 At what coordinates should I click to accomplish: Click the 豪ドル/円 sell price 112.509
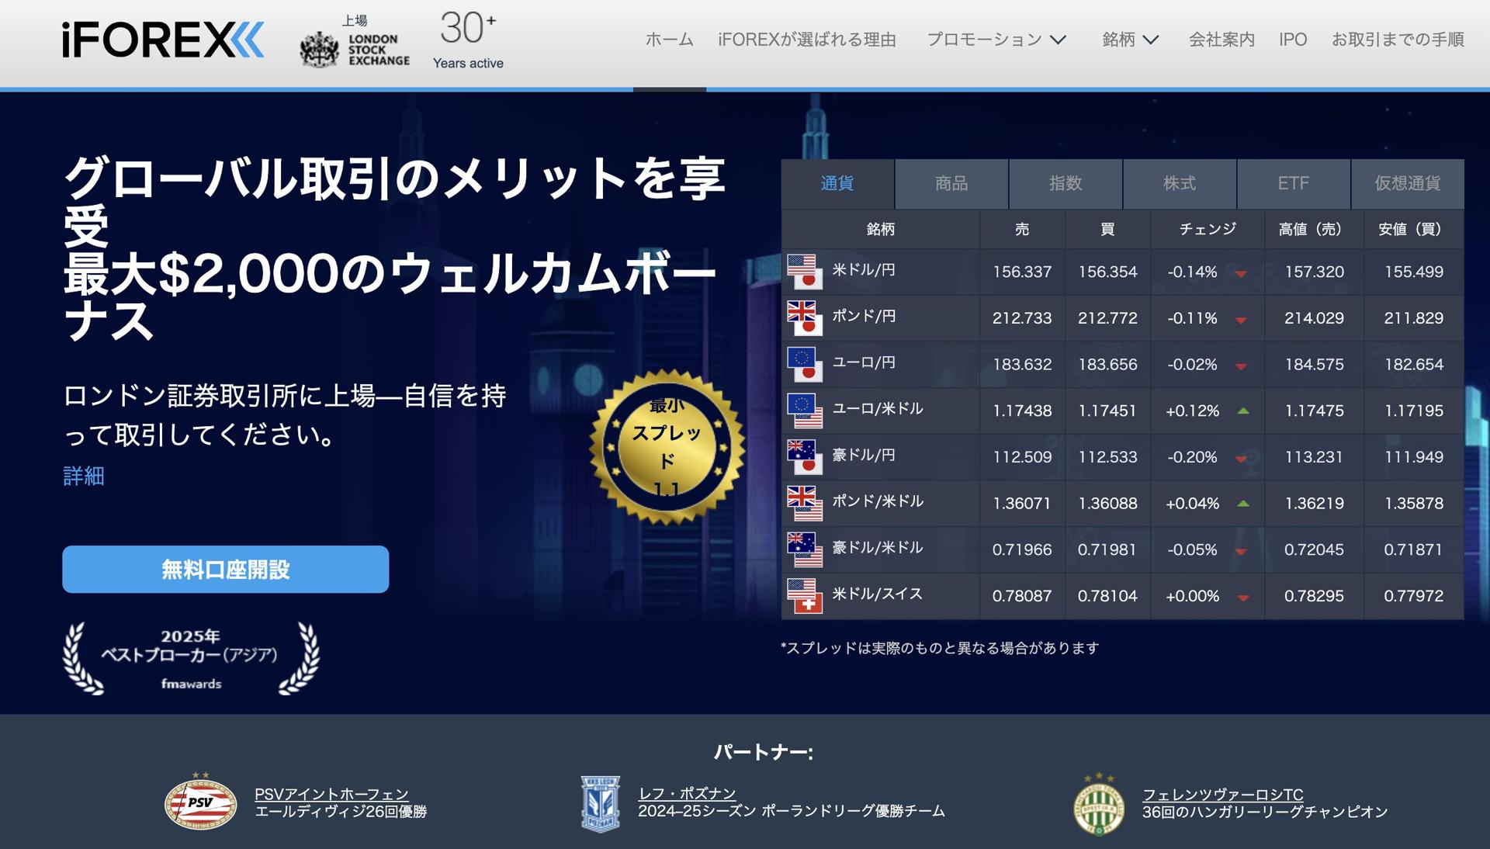tap(1022, 457)
